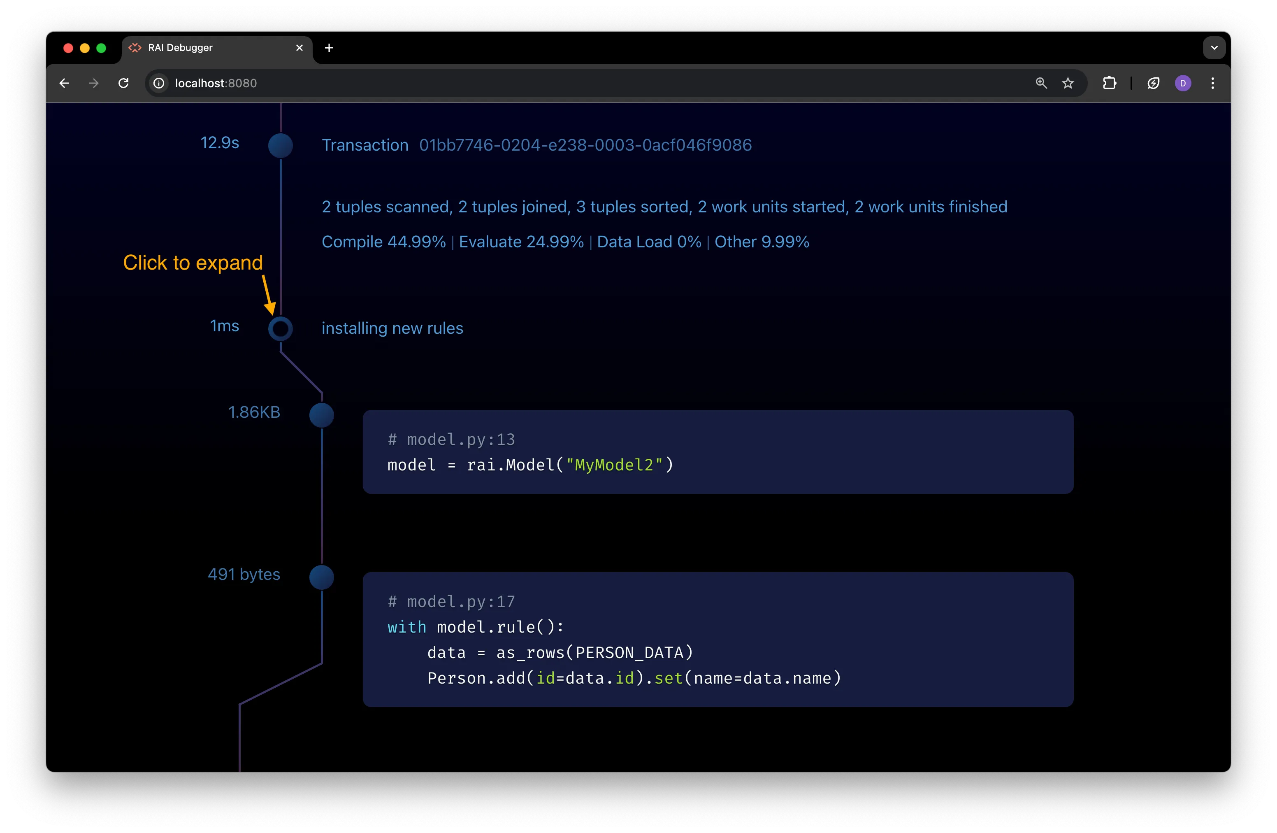Screen dimensions: 1277x833
Task: Click the 'Data Load 0%' stat
Action: [x=649, y=242]
